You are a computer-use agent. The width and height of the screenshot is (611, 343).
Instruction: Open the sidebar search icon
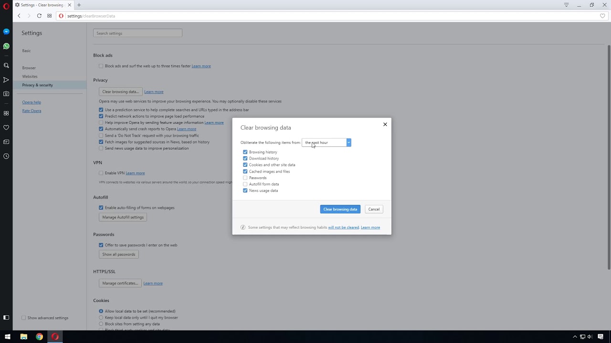click(6, 66)
